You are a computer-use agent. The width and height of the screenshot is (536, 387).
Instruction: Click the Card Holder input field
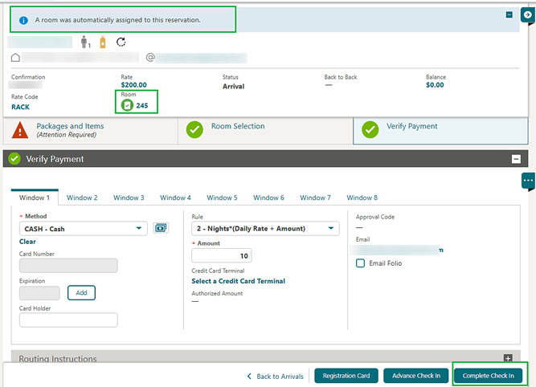coord(68,320)
